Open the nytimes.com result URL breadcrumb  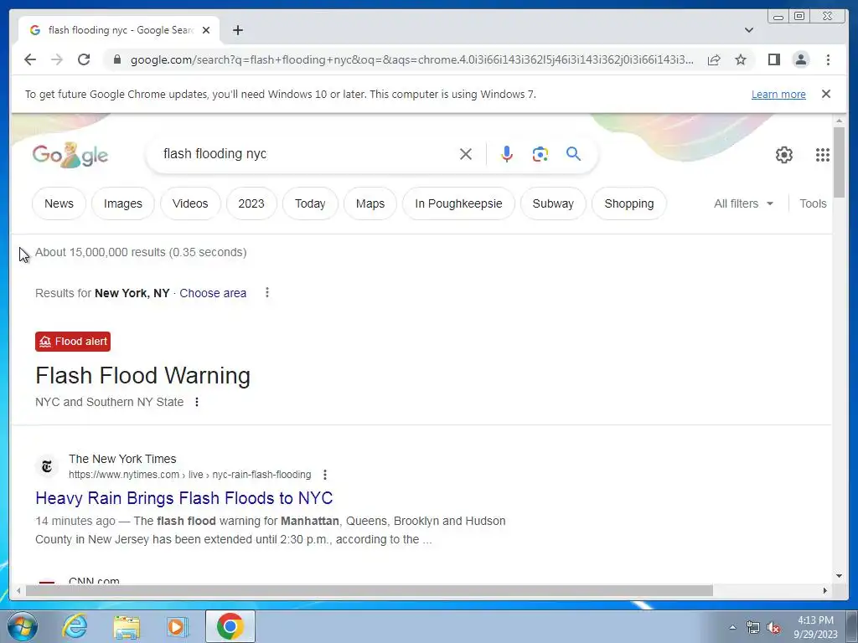(x=189, y=475)
